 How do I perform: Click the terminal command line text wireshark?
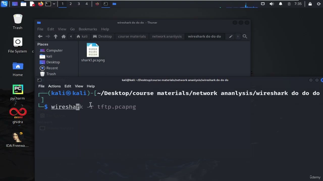tap(67, 107)
